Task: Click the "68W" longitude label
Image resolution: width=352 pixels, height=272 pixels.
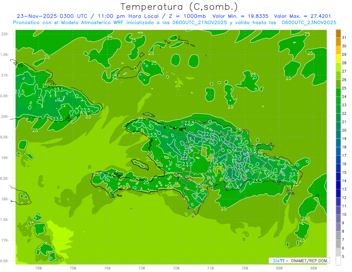Action: tap(314, 268)
